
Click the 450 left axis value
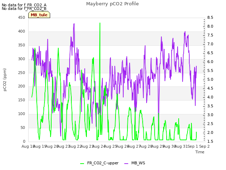point(22,17)
